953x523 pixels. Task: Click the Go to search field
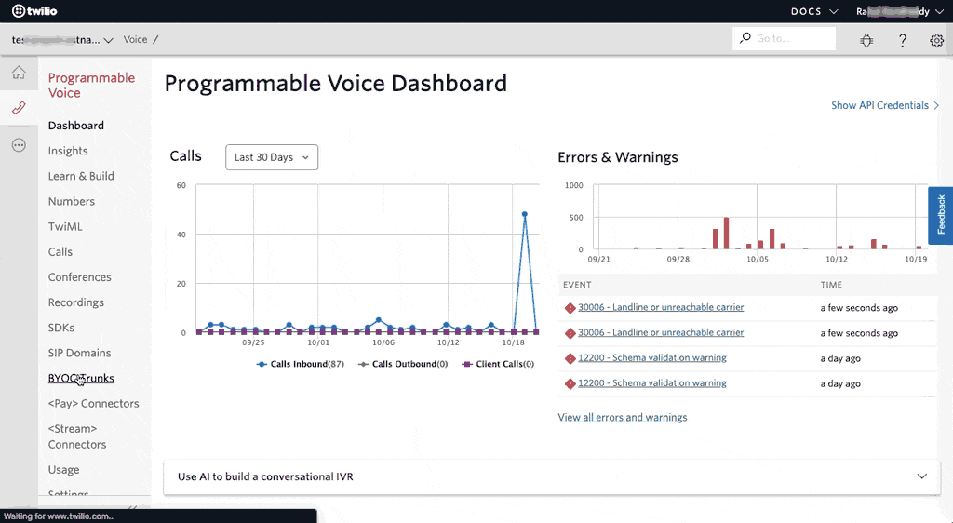(785, 38)
